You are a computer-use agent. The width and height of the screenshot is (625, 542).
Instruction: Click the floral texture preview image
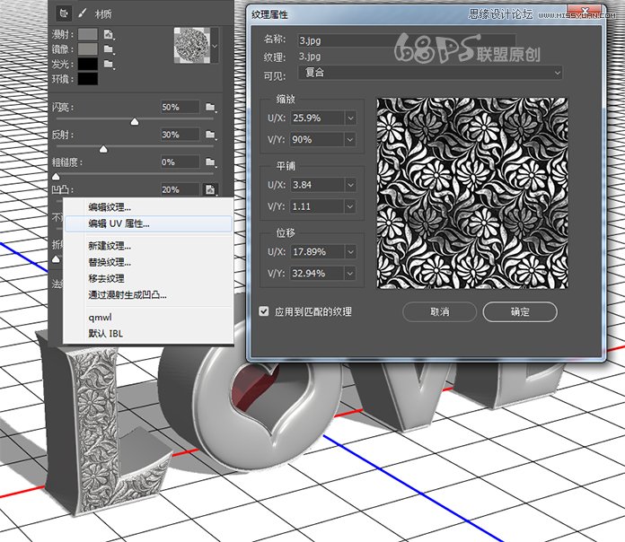tap(472, 193)
